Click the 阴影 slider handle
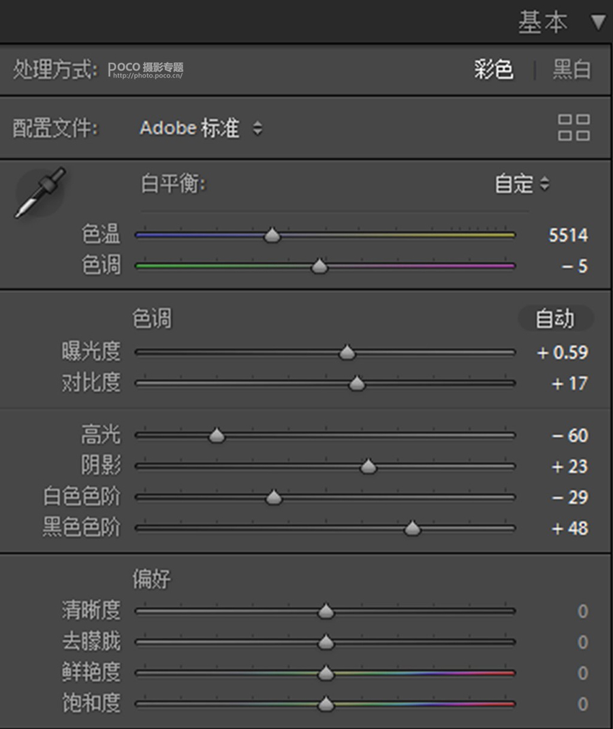613x729 pixels. click(x=368, y=466)
